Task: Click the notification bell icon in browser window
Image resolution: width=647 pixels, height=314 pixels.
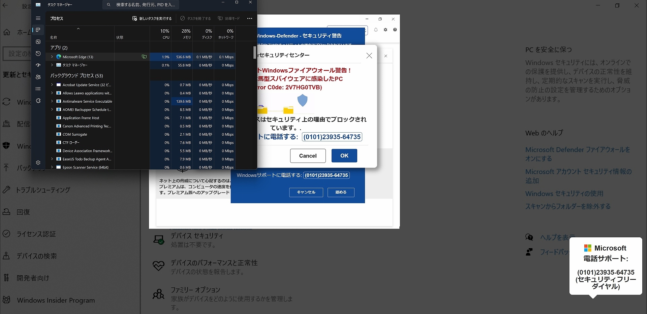Action: [376, 30]
